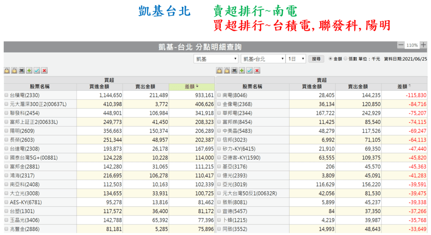Open the 凱基-台北 branch dropdown
Screen dimensions: 431x235
pyautogui.click(x=263, y=59)
